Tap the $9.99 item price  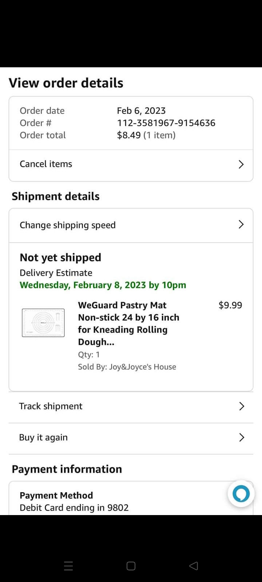coord(230,305)
